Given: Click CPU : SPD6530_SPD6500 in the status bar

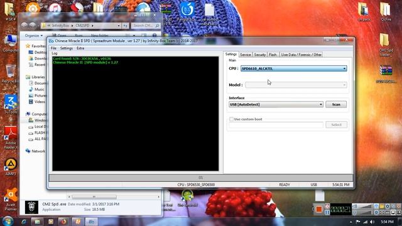Looking at the screenshot, I should click(x=196, y=185).
